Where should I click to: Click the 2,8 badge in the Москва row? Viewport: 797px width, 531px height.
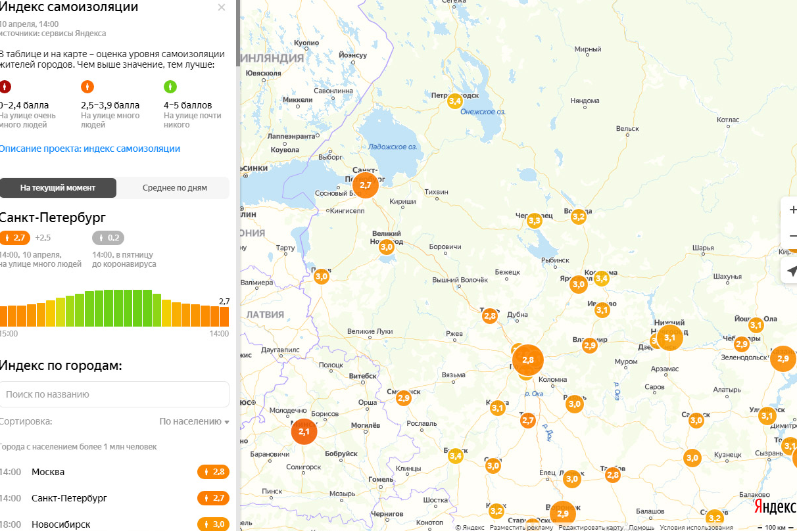tap(214, 472)
